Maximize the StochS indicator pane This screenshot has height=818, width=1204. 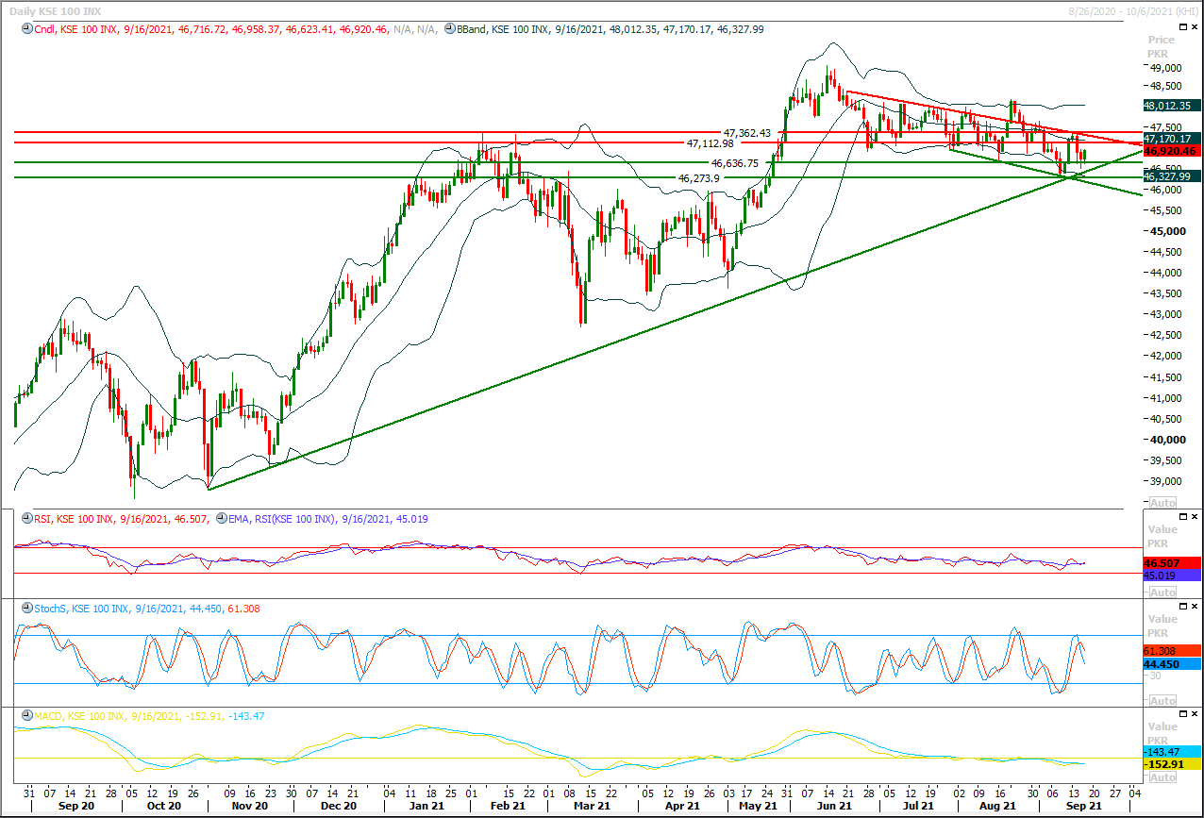(1181, 607)
